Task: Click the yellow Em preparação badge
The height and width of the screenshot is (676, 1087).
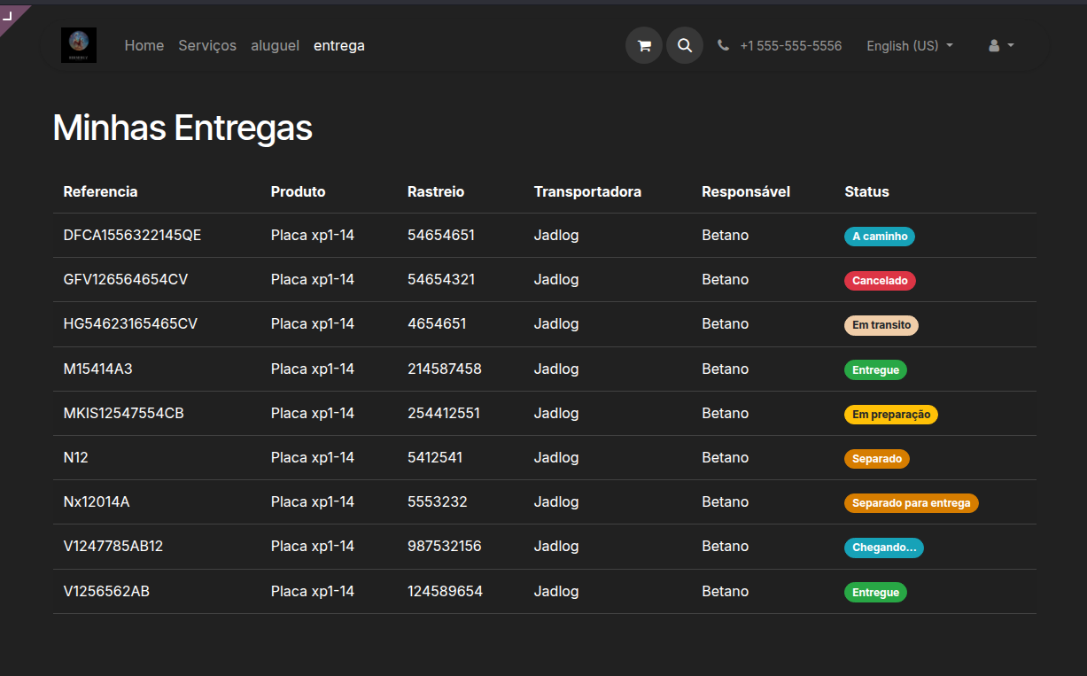Action: pyautogui.click(x=890, y=414)
